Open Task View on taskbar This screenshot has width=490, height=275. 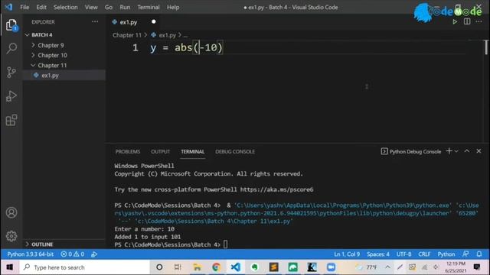[178, 267]
